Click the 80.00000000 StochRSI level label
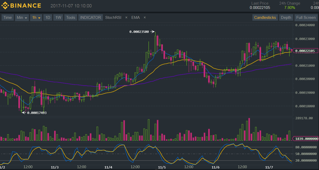Screen dimensions: 319x170 pyautogui.click(x=306, y=147)
